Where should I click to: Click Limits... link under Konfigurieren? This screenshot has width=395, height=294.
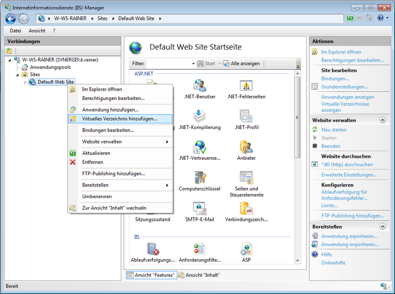[x=329, y=205]
